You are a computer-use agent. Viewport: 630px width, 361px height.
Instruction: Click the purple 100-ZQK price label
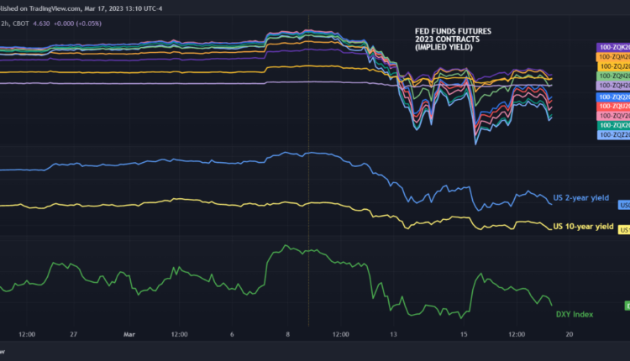tap(612, 48)
